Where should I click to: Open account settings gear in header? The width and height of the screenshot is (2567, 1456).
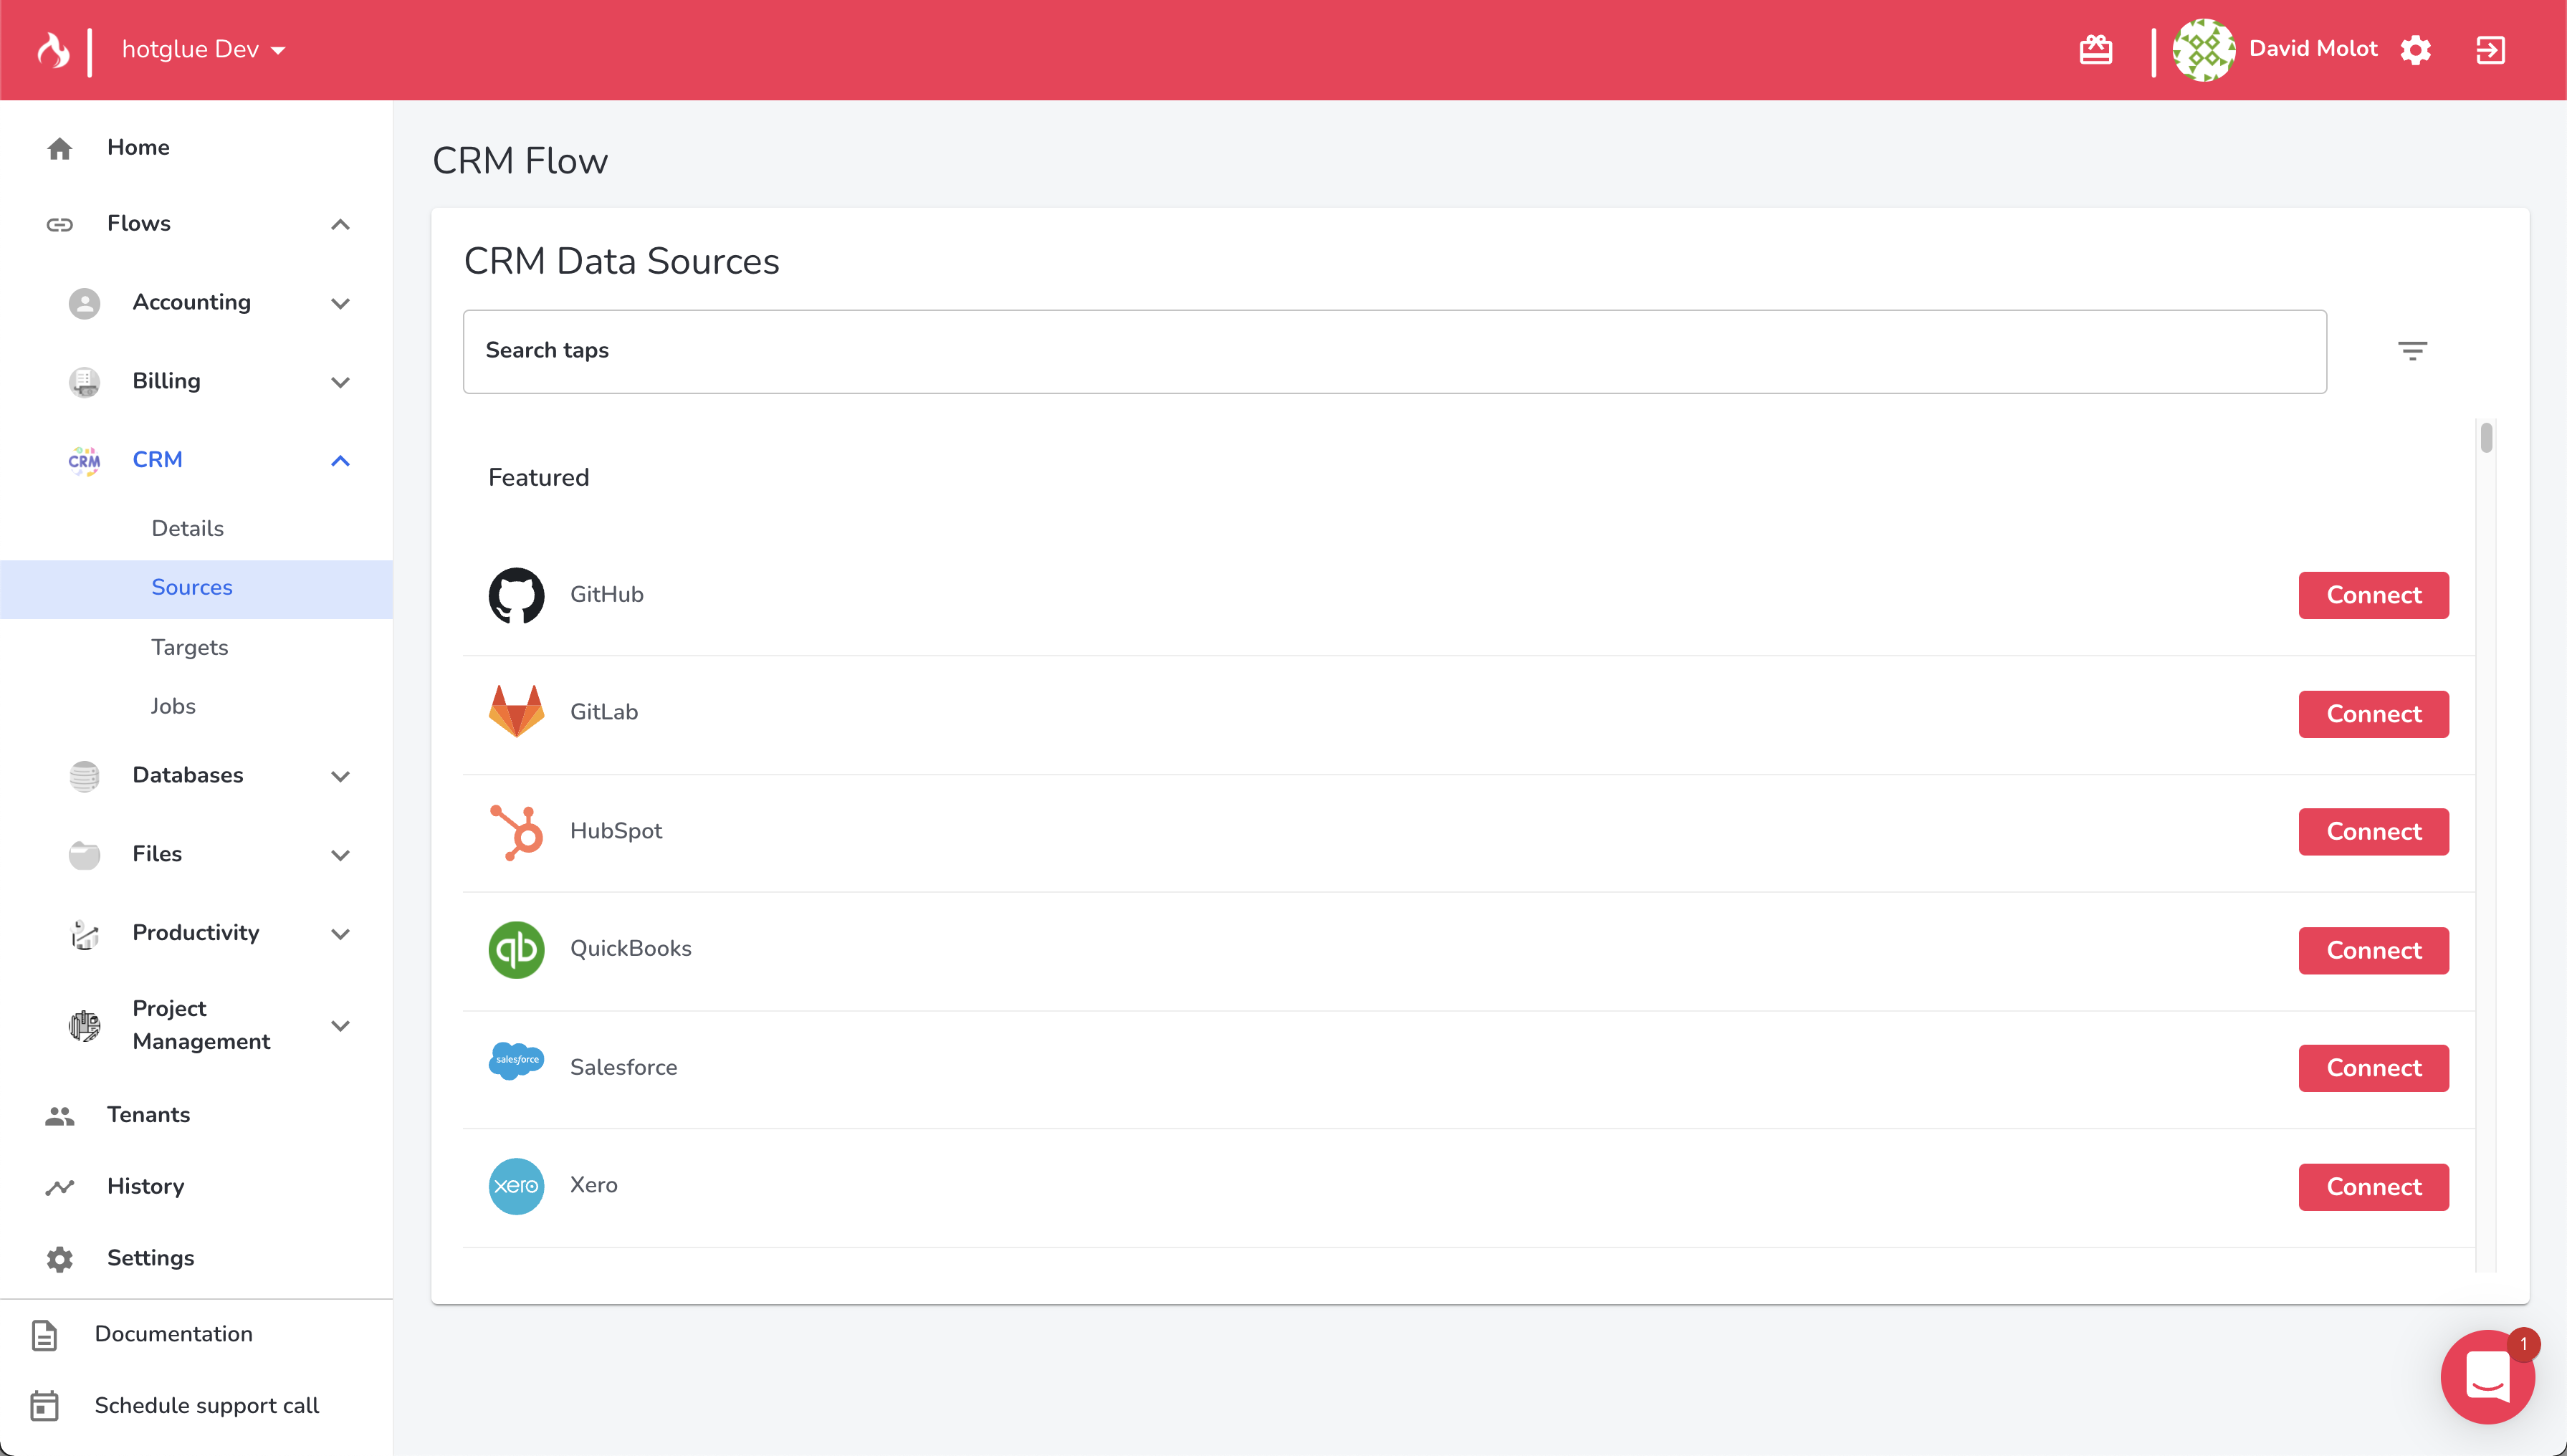pos(2415,49)
